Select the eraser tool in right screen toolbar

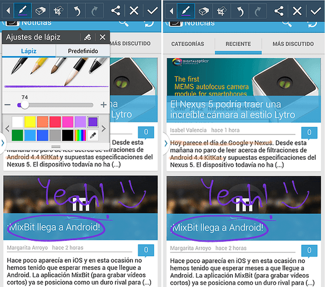204,11
